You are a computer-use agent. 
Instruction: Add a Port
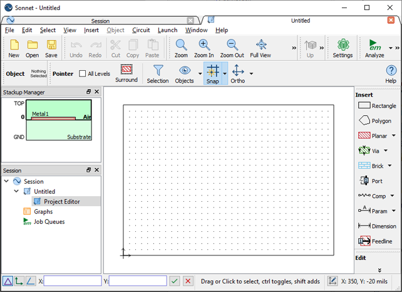pyautogui.click(x=371, y=181)
